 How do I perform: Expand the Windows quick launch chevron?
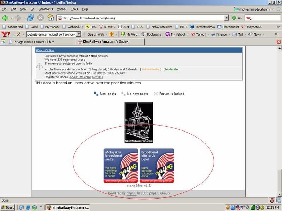click(x=41, y=207)
